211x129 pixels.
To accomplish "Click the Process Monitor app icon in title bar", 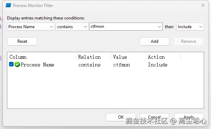I will [8, 6].
